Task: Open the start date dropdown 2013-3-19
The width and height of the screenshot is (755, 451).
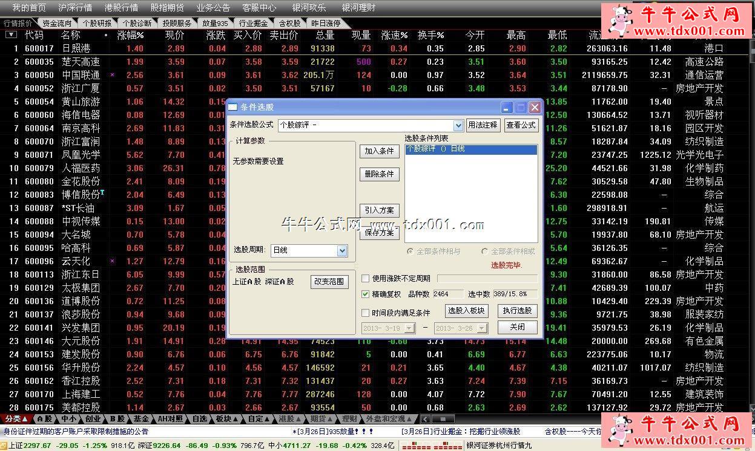Action: 410,328
